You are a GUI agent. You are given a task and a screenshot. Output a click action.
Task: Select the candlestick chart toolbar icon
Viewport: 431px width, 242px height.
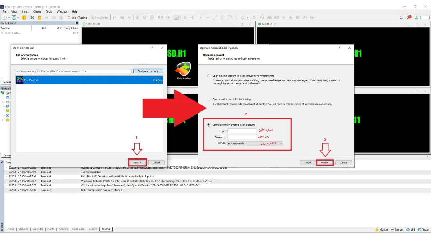pyautogui.click(x=122, y=18)
